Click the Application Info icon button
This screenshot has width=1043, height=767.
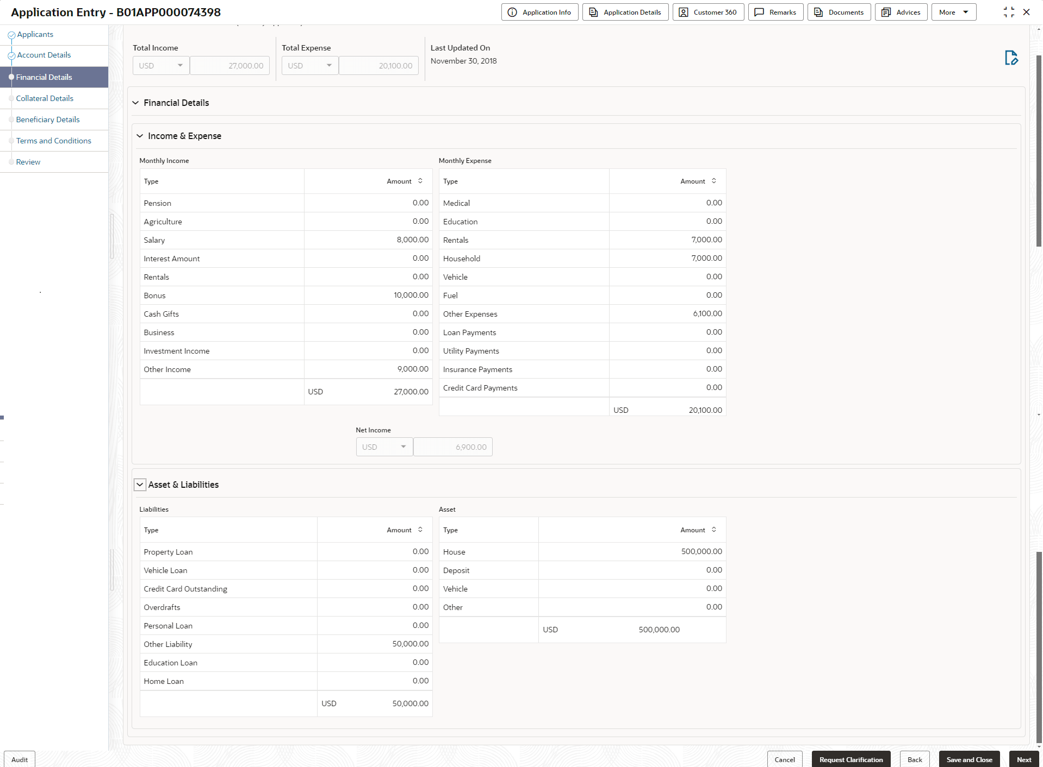[539, 12]
